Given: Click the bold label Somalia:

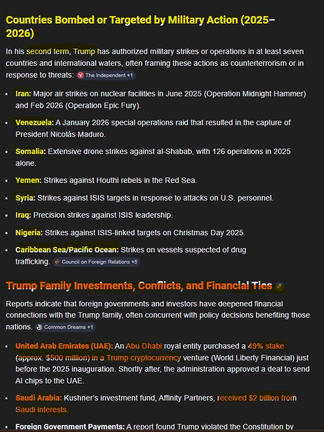Looking at the screenshot, I should [x=31, y=151].
